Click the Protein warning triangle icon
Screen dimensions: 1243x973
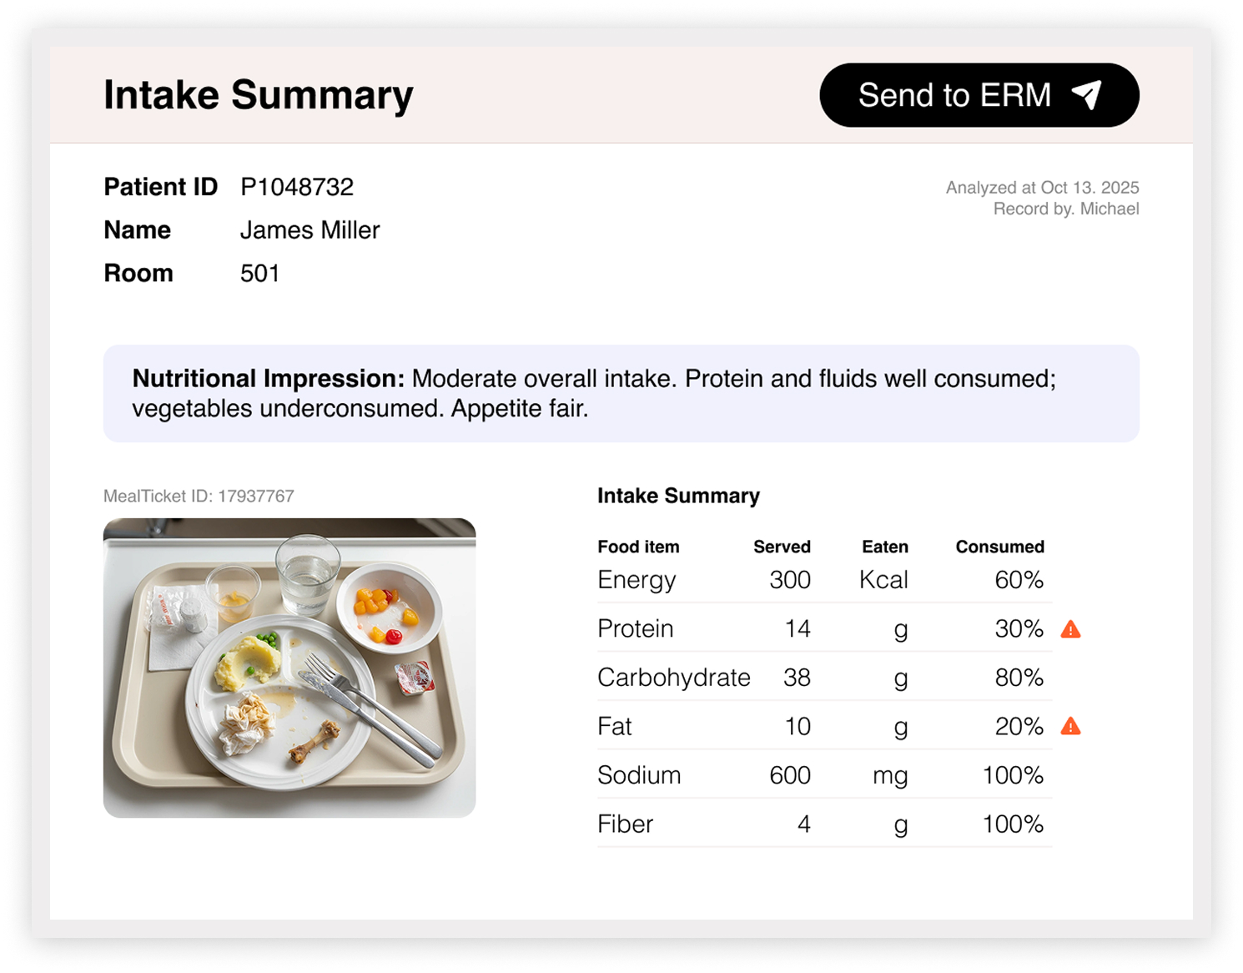click(1070, 629)
